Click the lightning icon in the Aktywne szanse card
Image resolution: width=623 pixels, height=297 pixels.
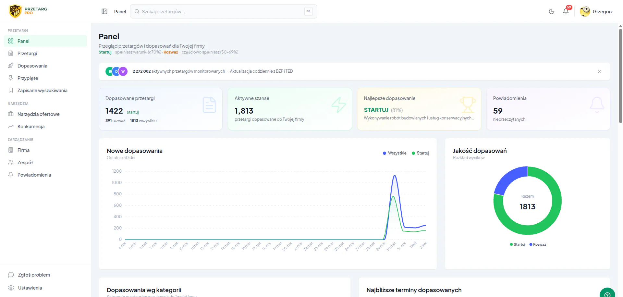point(338,105)
